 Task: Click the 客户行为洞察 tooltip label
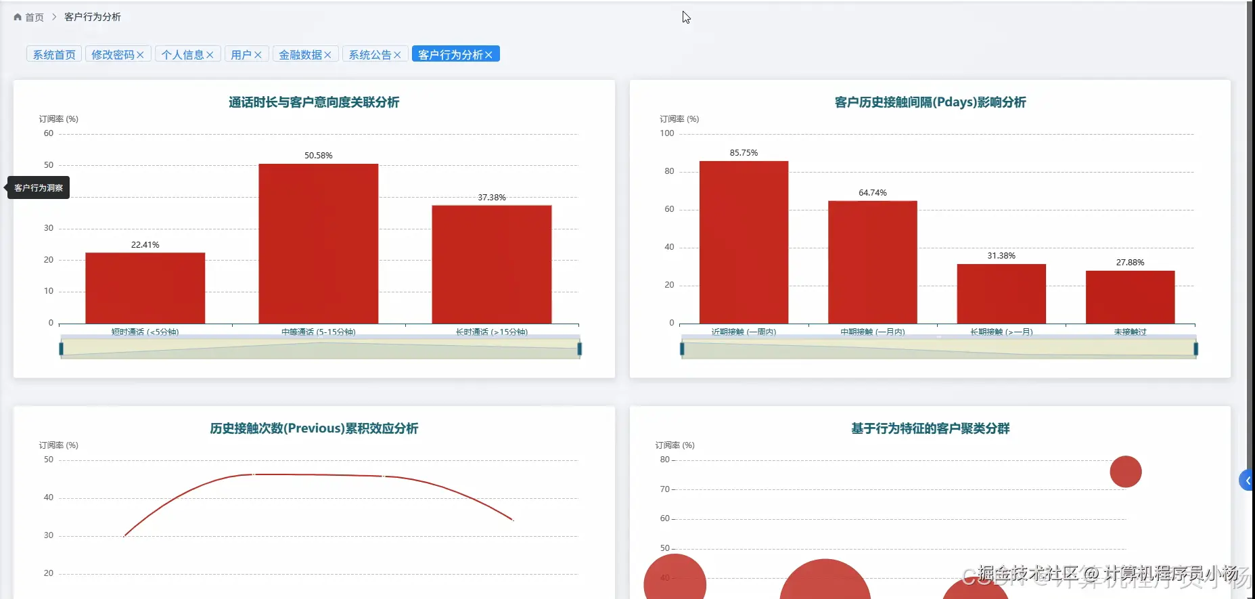pos(39,187)
